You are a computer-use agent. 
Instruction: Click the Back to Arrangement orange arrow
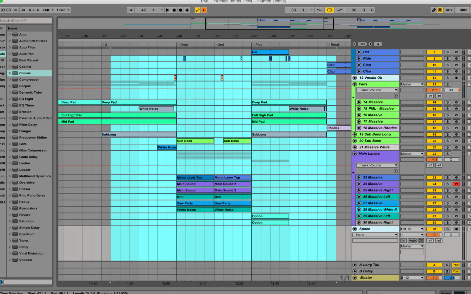tap(204, 10)
